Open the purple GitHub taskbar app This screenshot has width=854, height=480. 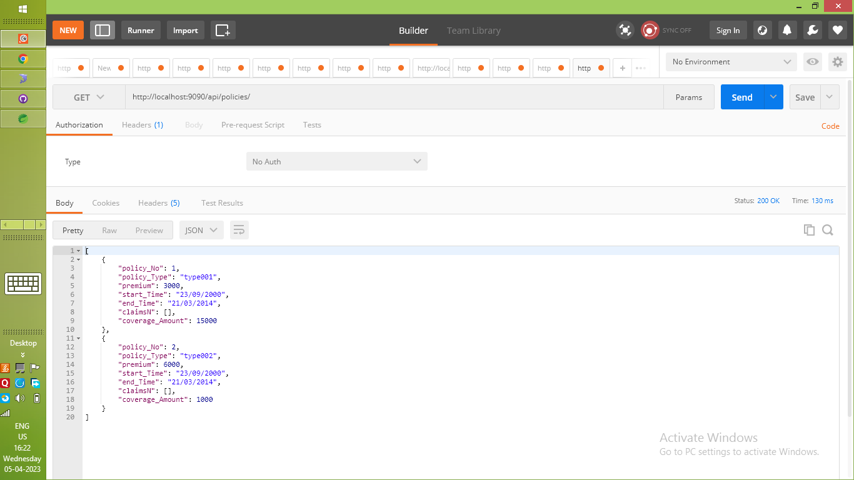tap(23, 99)
